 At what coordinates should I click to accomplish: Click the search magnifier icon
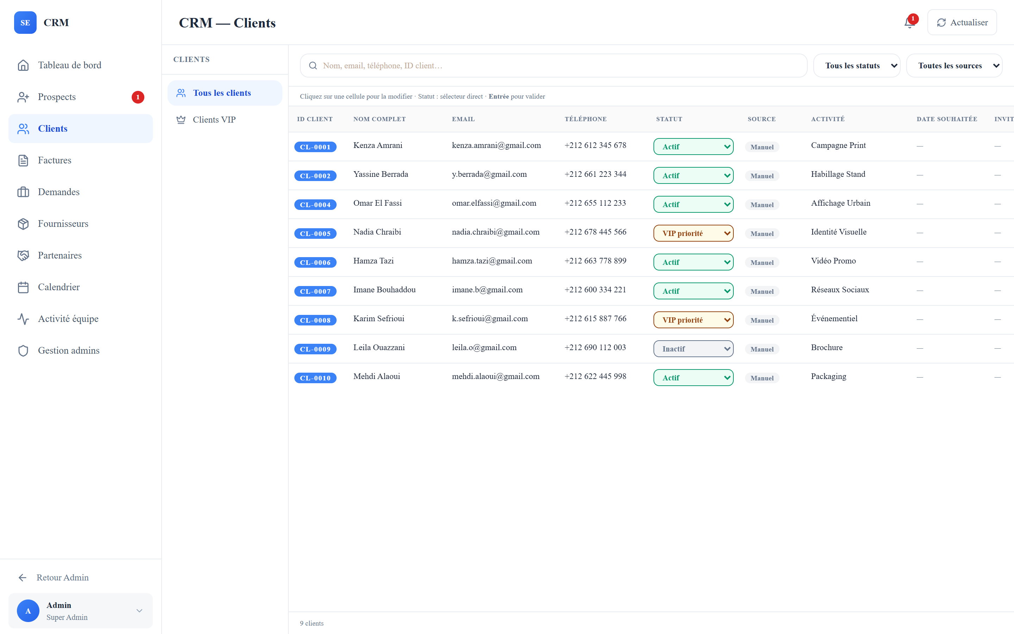313,66
